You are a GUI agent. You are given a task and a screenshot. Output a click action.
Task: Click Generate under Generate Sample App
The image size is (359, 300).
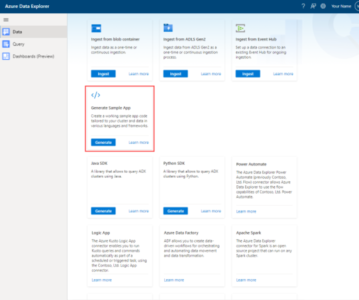(x=103, y=142)
